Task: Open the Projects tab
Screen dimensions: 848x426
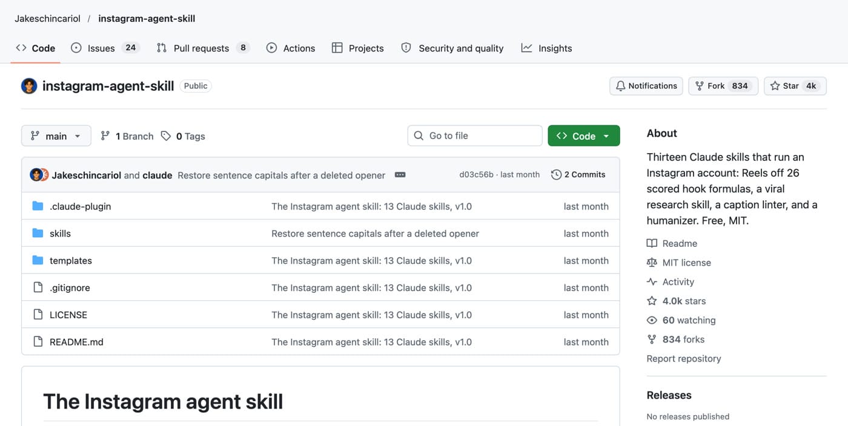Action: click(358, 48)
